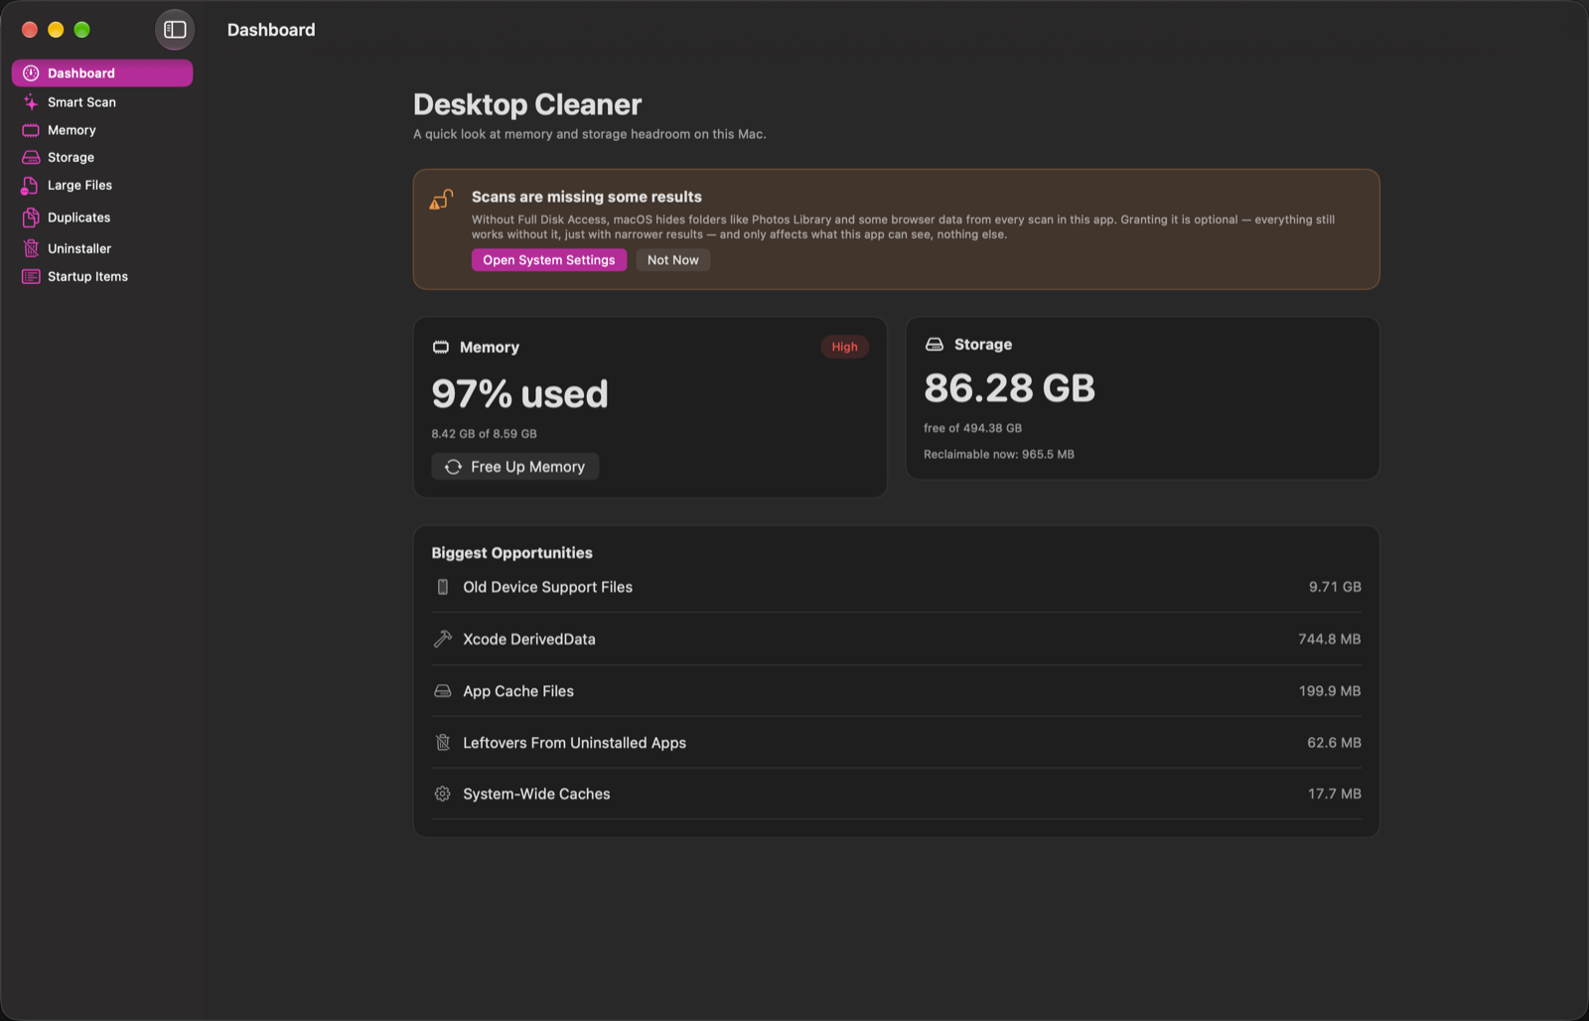Open the App Cache Files row

tap(897, 690)
